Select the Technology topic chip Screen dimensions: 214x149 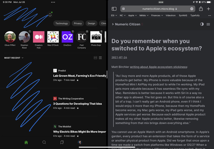tap(62, 23)
